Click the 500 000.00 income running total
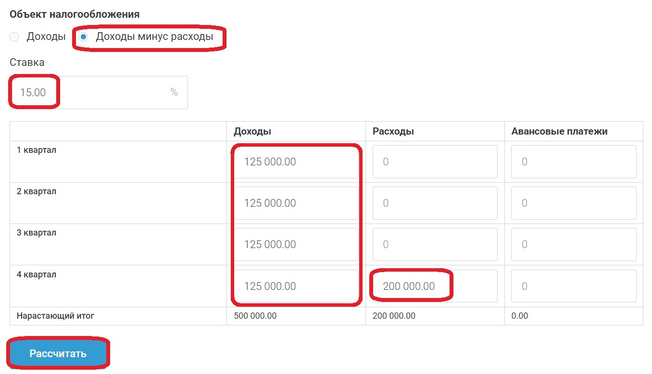652x374 pixels. pos(255,316)
